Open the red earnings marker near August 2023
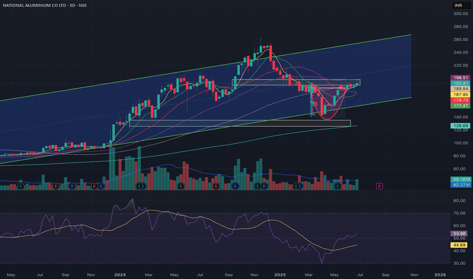The height and width of the screenshot is (279, 473). click(56, 186)
